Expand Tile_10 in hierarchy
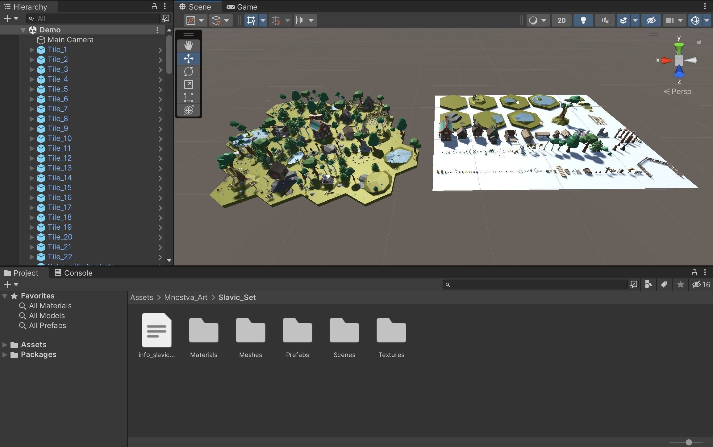 click(x=31, y=138)
